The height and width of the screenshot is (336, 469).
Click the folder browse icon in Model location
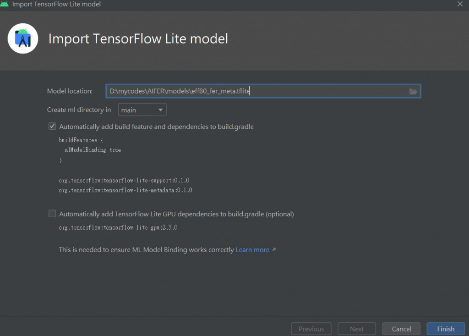pyautogui.click(x=413, y=91)
